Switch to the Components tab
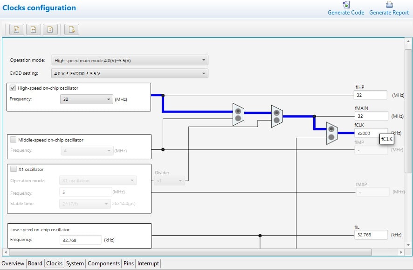413x270 pixels. [x=103, y=263]
